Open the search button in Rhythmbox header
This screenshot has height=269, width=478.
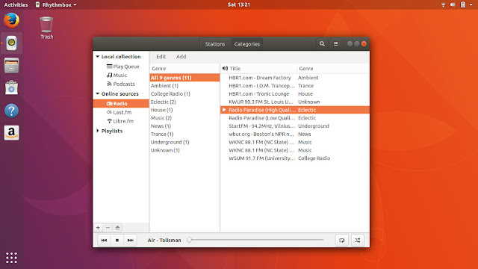[x=322, y=44]
